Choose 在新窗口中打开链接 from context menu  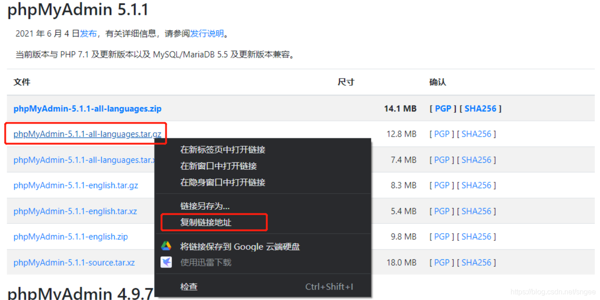pyautogui.click(x=263, y=166)
